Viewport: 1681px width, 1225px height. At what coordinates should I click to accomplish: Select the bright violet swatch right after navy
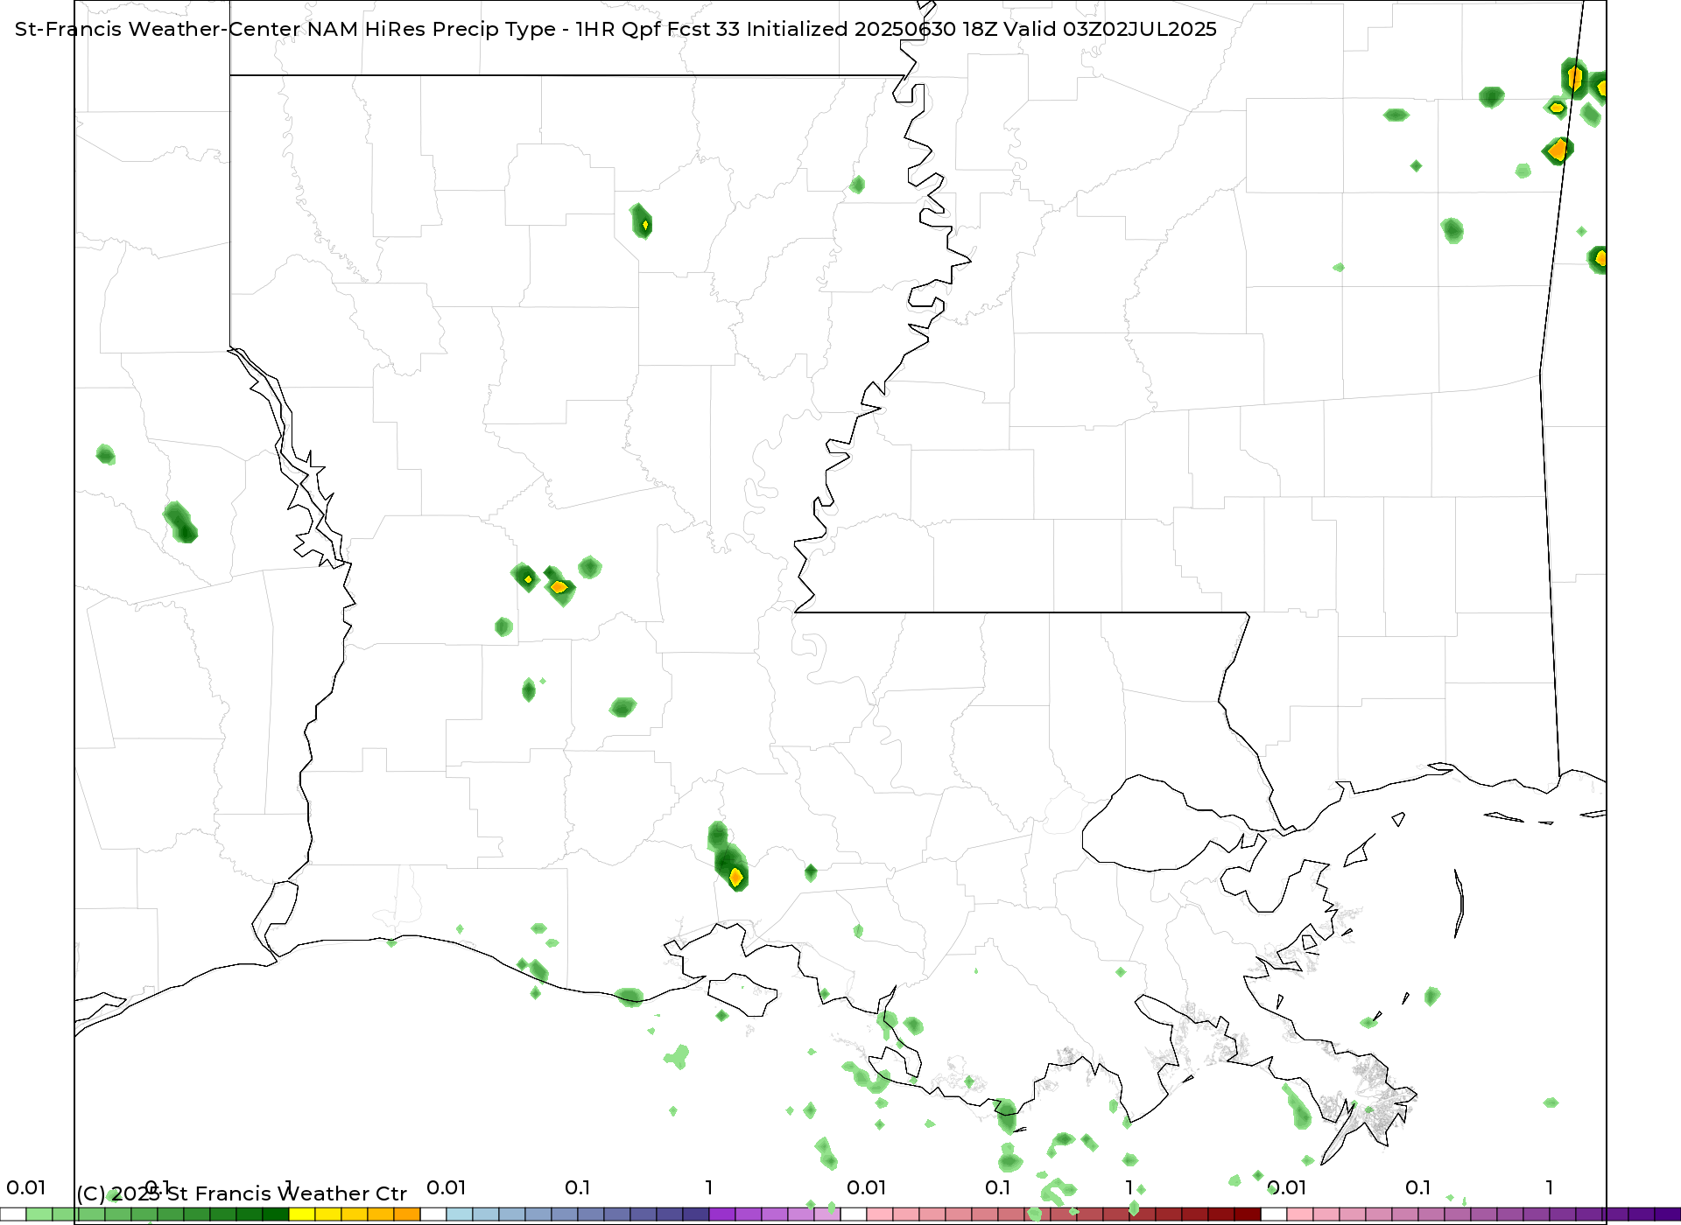722,1214
